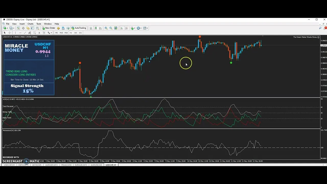Switch chart to candlesticks type

pyautogui.click(x=96, y=28)
